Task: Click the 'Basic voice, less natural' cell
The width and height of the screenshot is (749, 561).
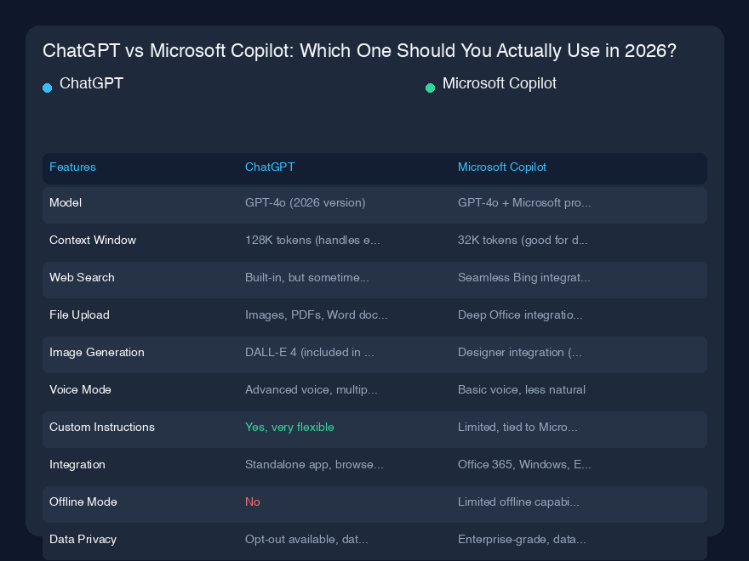Action: [x=522, y=390]
